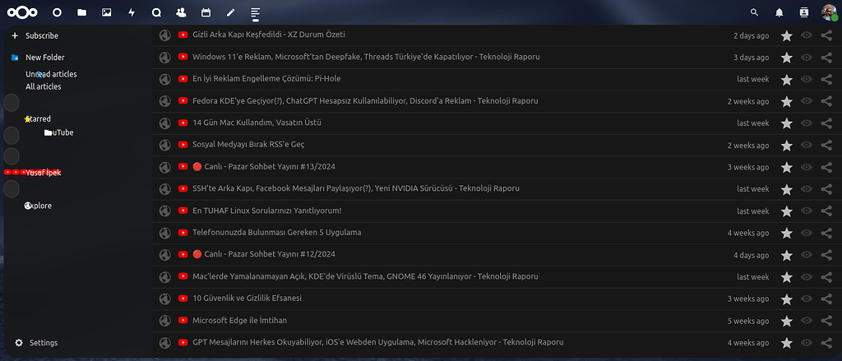This screenshot has height=361, width=842.
Task: Click '4 days ago' timestamp on Pazar Sohbet #12 row
Action: click(x=752, y=255)
